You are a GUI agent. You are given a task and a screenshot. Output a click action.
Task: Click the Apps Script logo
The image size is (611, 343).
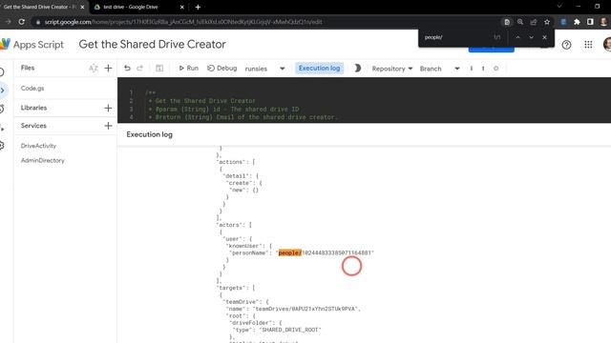tap(32, 45)
